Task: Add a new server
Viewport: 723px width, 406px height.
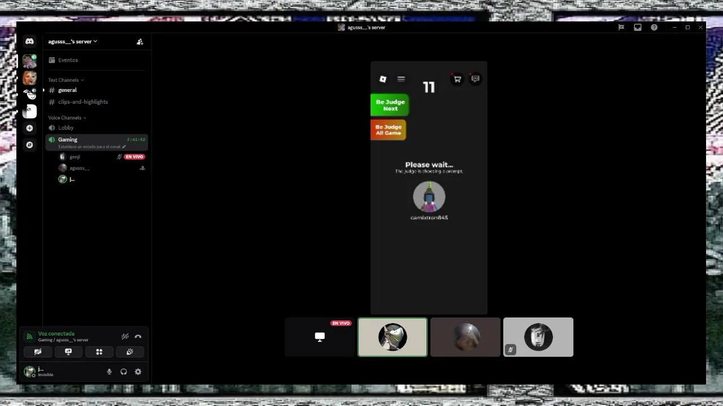Action: coord(29,128)
